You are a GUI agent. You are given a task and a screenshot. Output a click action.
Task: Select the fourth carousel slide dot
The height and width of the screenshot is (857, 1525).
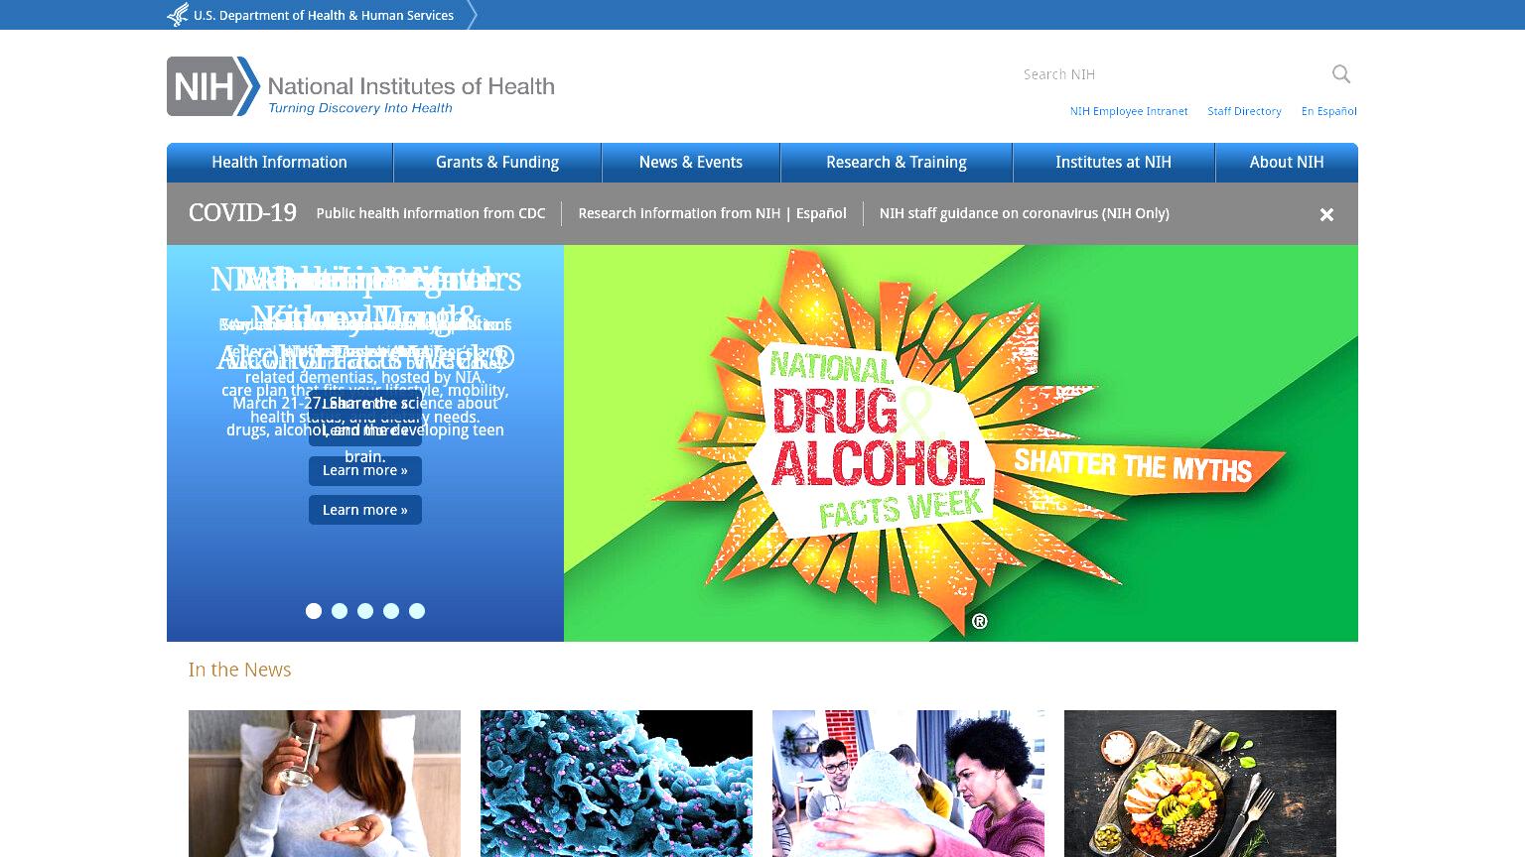coord(391,611)
